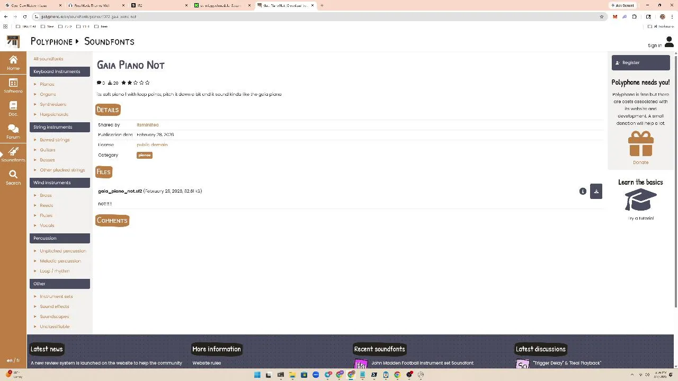Open the Synthesizers category
The width and height of the screenshot is (678, 381).
pos(53,104)
